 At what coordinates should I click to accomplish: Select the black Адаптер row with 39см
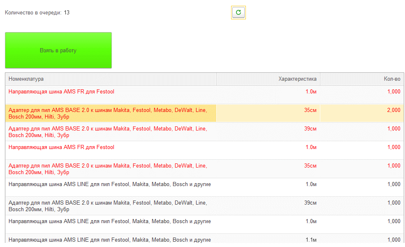coord(108,206)
